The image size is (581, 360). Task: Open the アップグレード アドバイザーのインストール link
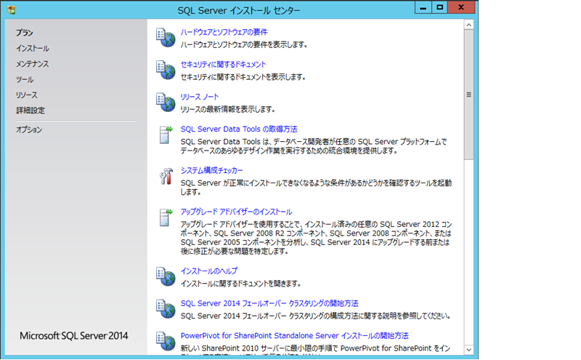236,212
